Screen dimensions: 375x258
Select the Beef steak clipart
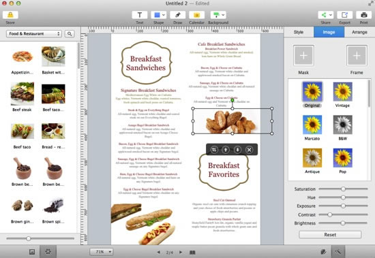click(x=22, y=94)
